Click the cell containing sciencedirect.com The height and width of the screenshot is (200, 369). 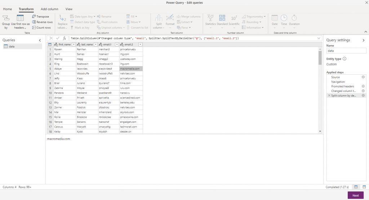(131, 98)
